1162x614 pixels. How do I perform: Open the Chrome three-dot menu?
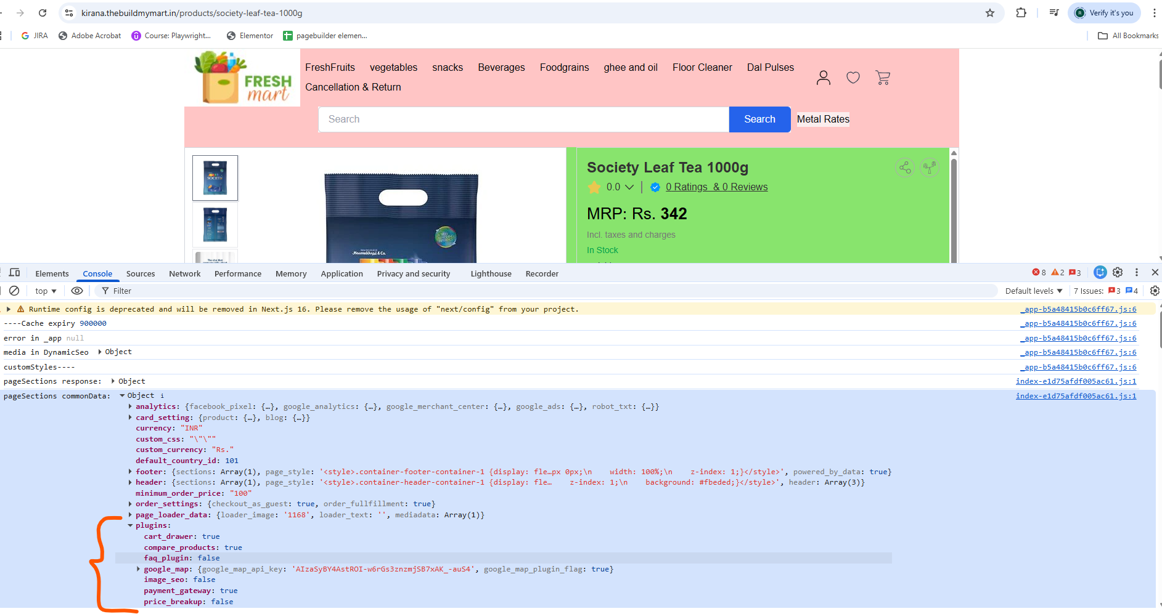coord(1155,13)
